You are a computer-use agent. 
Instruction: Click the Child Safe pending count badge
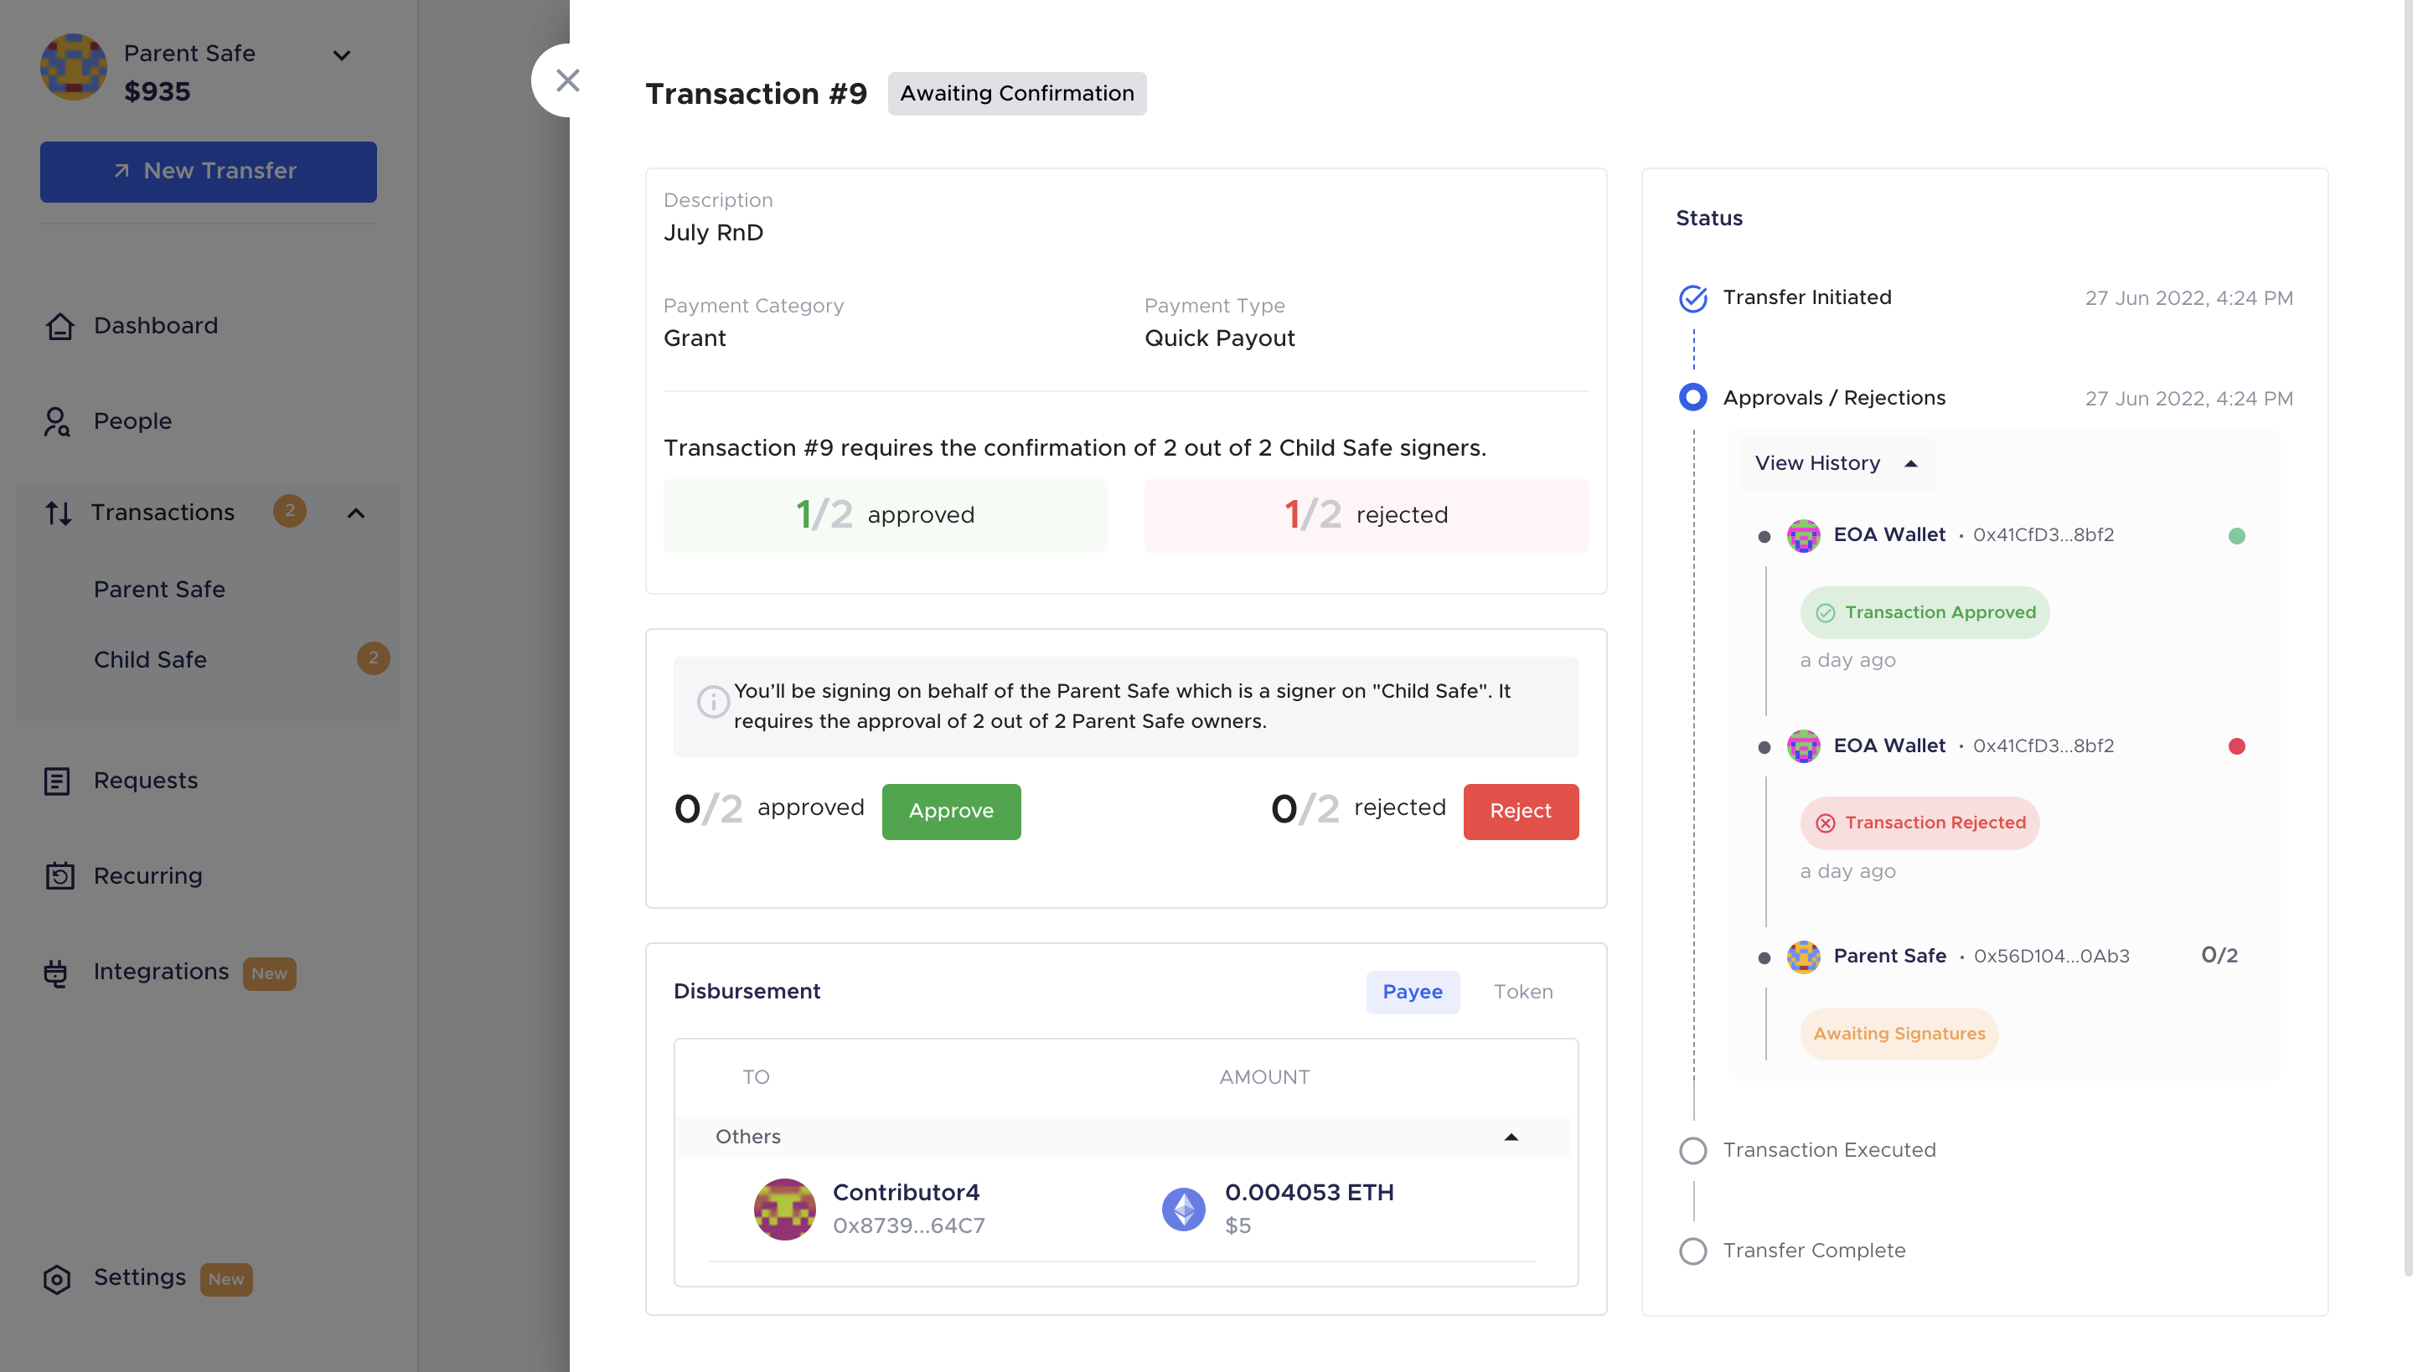(374, 658)
